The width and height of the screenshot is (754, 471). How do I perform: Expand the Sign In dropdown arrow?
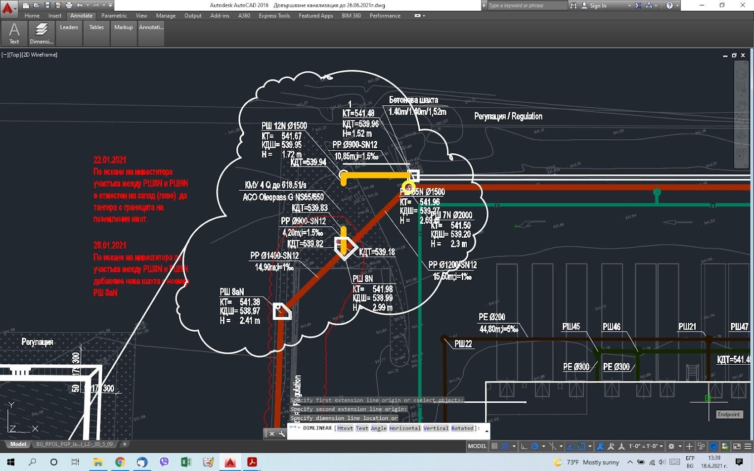[629, 5]
